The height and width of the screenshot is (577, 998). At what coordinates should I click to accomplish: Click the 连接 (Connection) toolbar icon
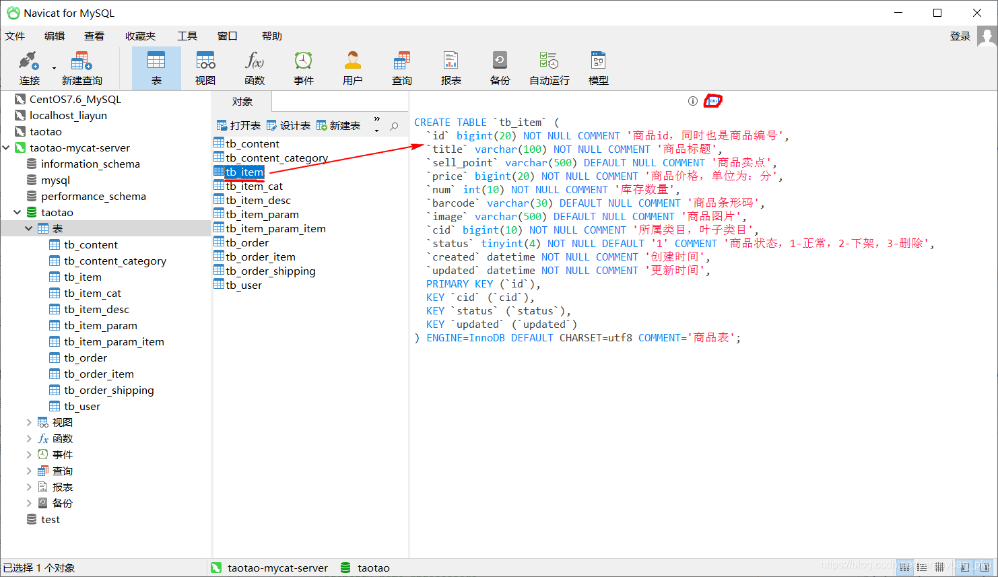[x=29, y=68]
